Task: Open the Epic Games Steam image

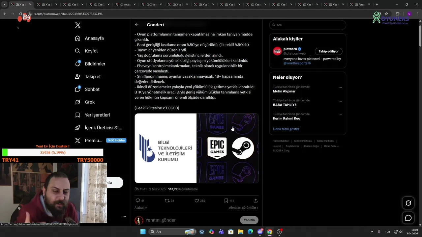Action: 228,148
